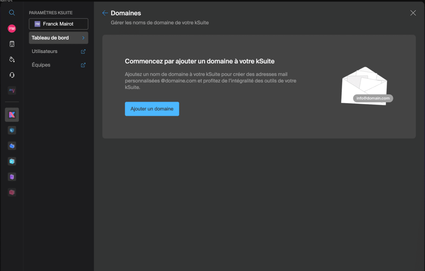Expand the Tableau de bord chevron

pyautogui.click(x=83, y=38)
